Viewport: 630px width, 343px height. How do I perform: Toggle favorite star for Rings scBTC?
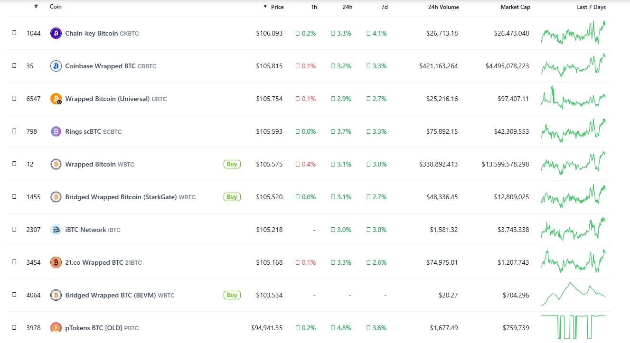coord(14,131)
